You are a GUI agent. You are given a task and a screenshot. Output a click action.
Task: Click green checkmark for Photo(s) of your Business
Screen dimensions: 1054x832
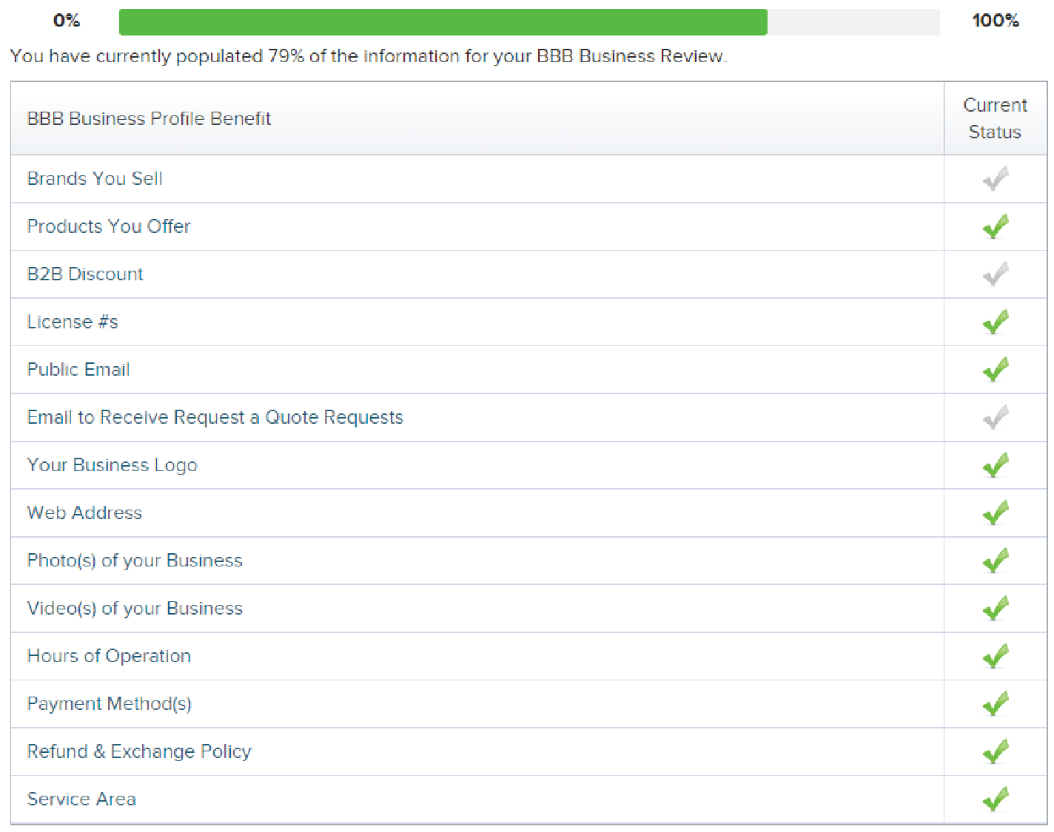coord(996,561)
